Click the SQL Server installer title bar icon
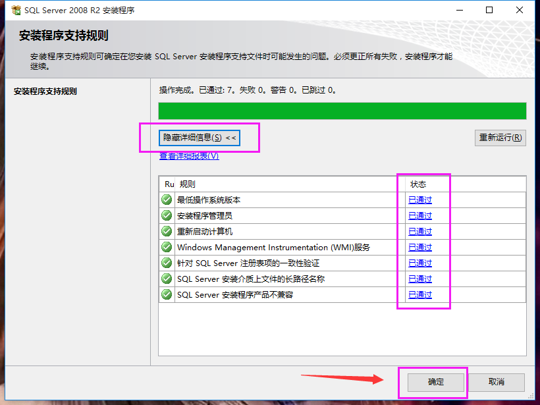 [16, 11]
